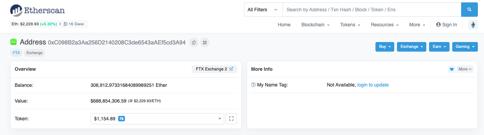Go to the Home menu item
484x135 pixels.
coord(284,25)
